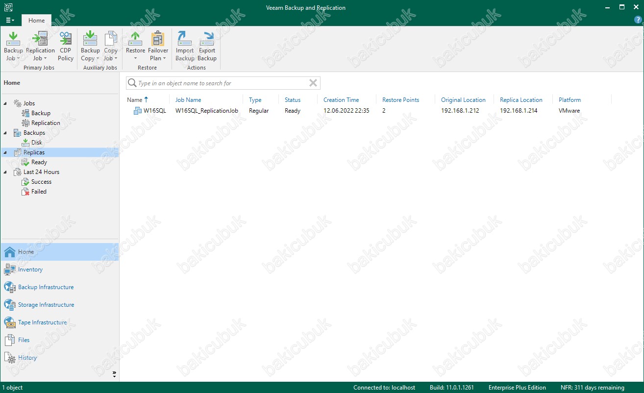Sort by the Status column
The image size is (644, 393).
click(293, 100)
